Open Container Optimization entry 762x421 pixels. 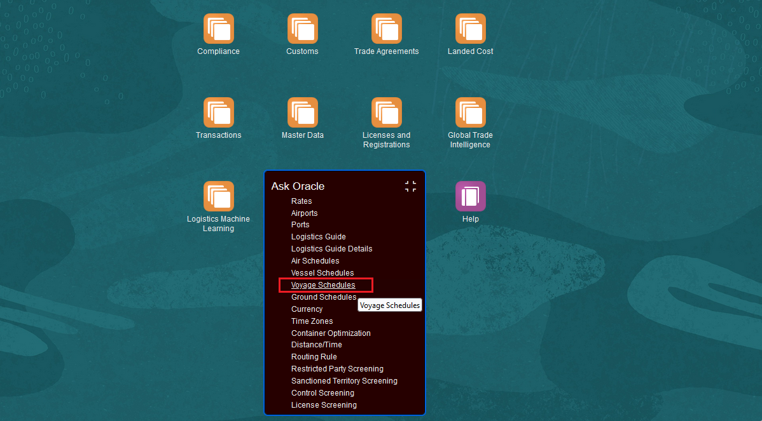click(331, 333)
